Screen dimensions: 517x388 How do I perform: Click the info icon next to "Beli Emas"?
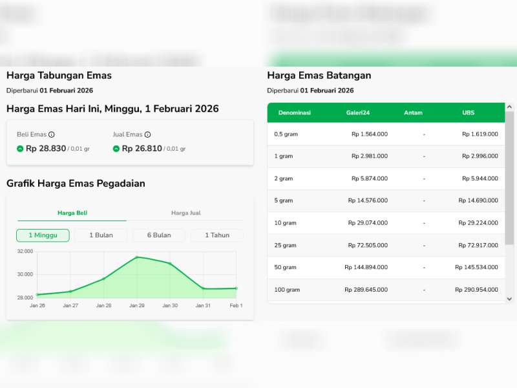coord(50,136)
